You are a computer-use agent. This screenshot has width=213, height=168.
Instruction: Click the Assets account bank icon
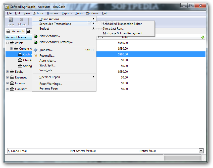[x=12, y=43]
